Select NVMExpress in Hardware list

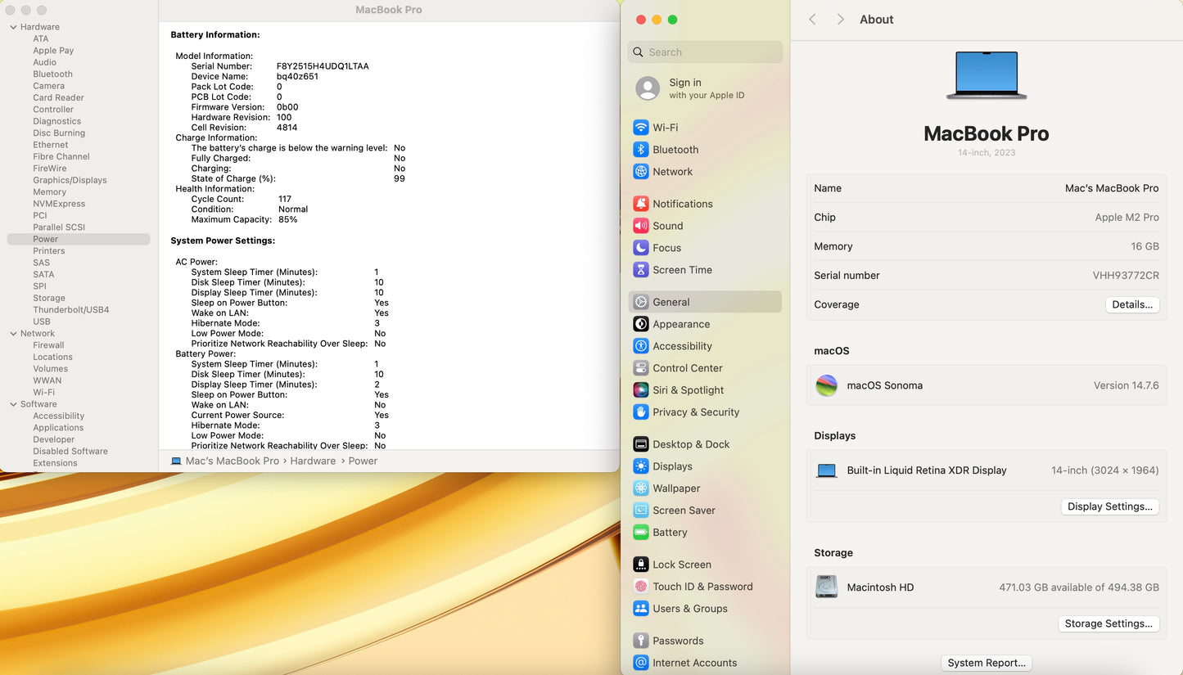[x=59, y=204]
